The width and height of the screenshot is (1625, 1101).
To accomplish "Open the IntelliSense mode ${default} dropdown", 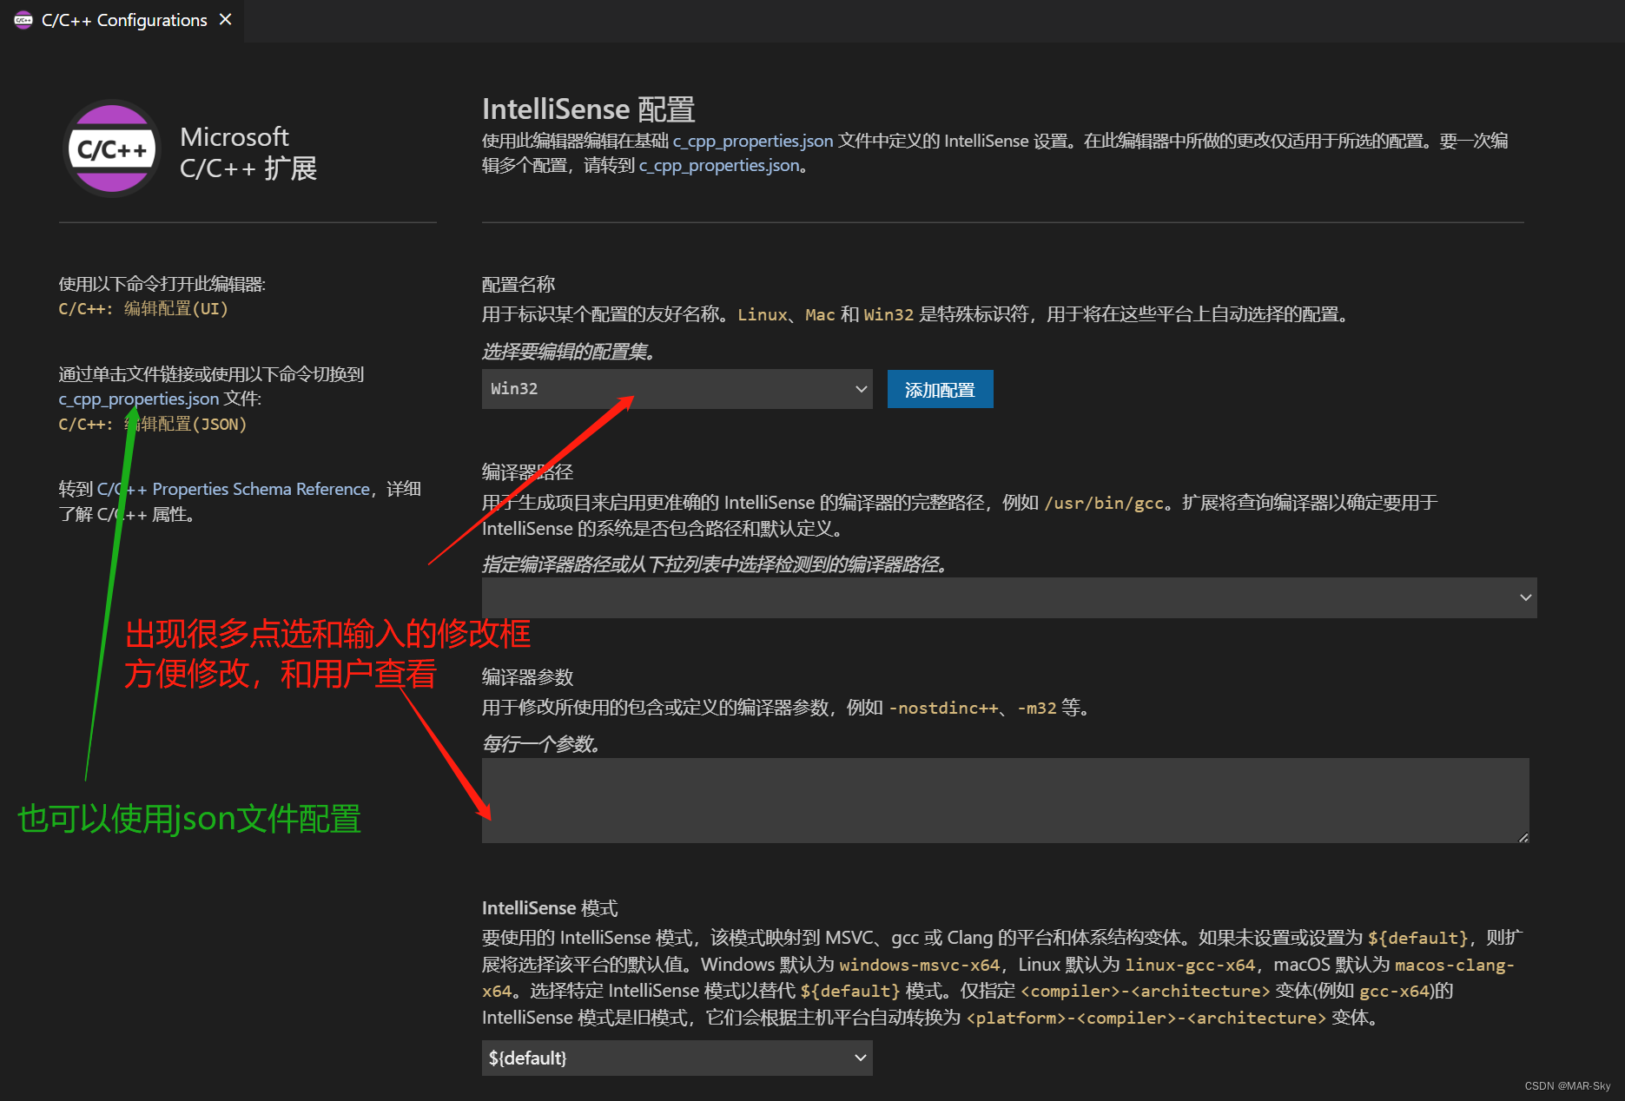I will pyautogui.click(x=677, y=1058).
